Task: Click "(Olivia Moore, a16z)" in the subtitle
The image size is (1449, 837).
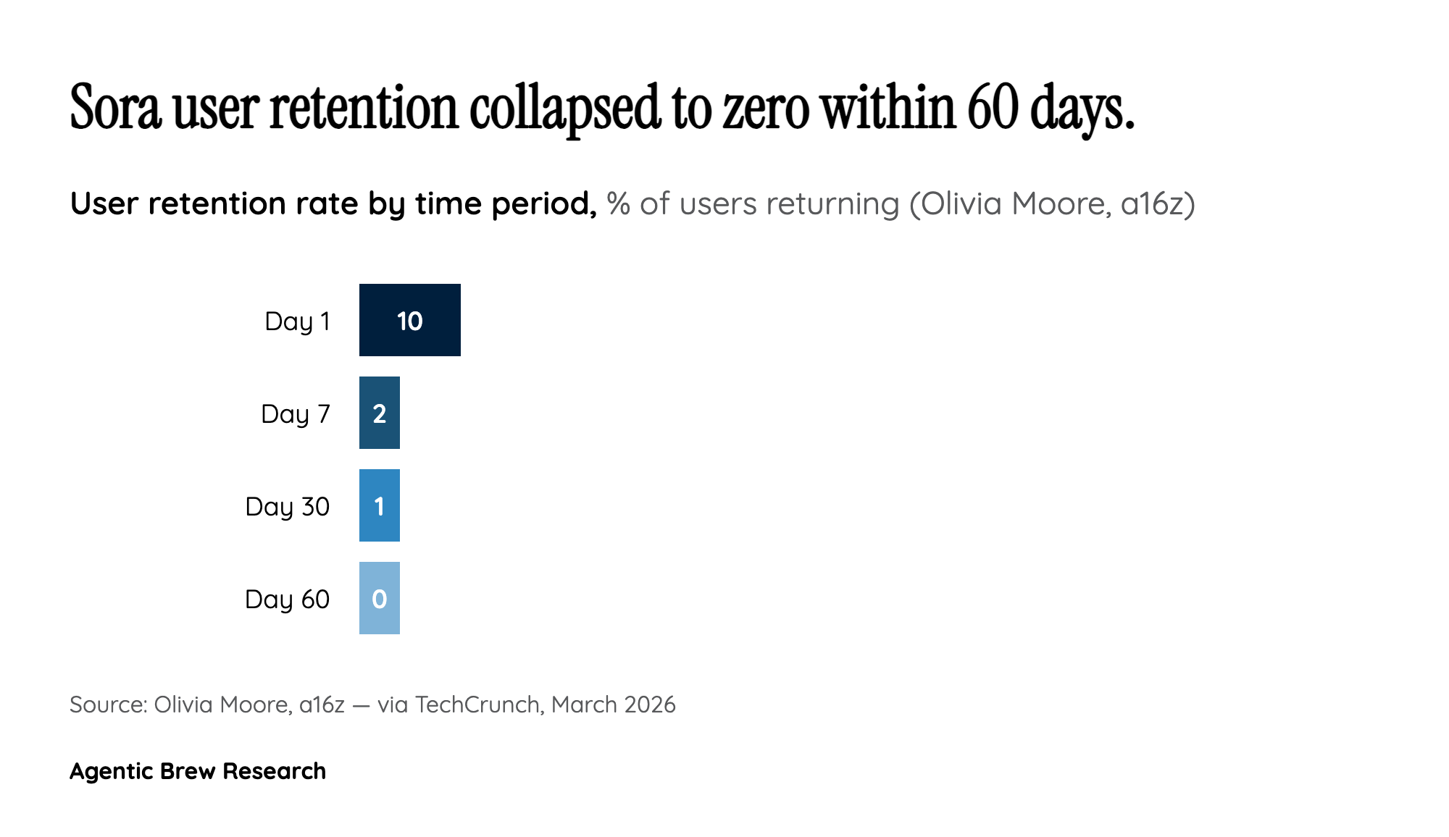Action: tap(1052, 204)
